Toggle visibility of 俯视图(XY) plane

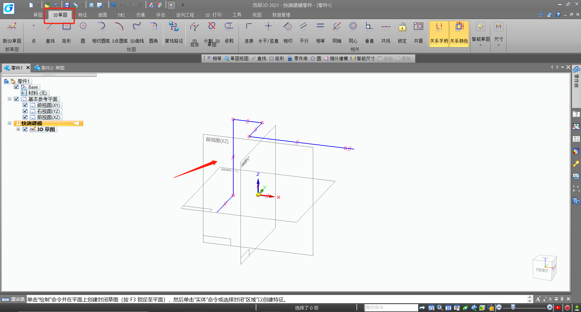click(25, 105)
